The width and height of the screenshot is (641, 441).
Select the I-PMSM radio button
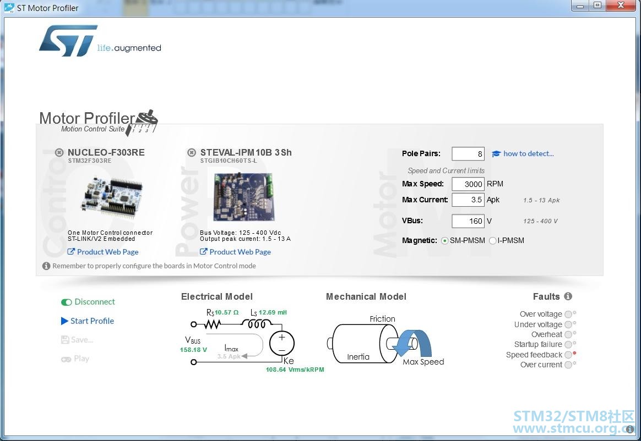pyautogui.click(x=493, y=241)
